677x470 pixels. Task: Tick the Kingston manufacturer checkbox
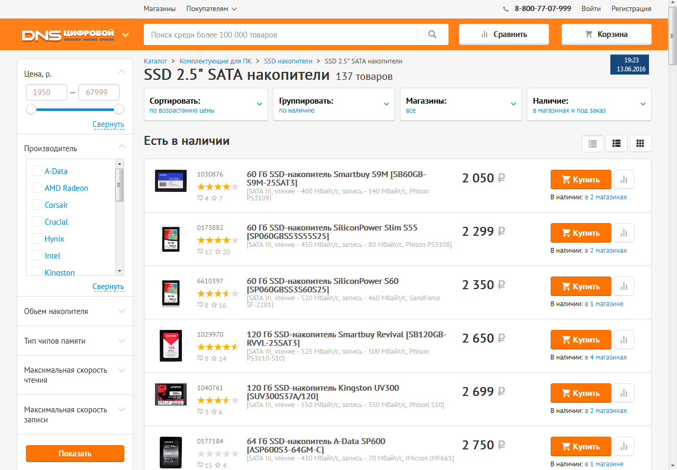coord(37,272)
